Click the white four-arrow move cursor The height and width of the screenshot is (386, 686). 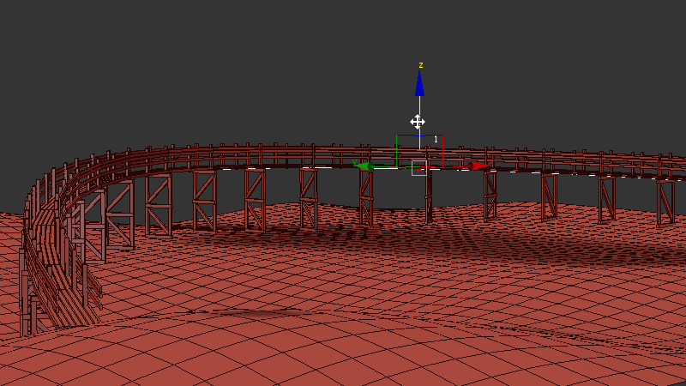click(418, 122)
